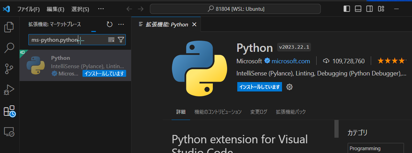The width and height of the screenshot is (412, 153).
Task: Toggle the bottom panel layout icon
Action: 358,9
